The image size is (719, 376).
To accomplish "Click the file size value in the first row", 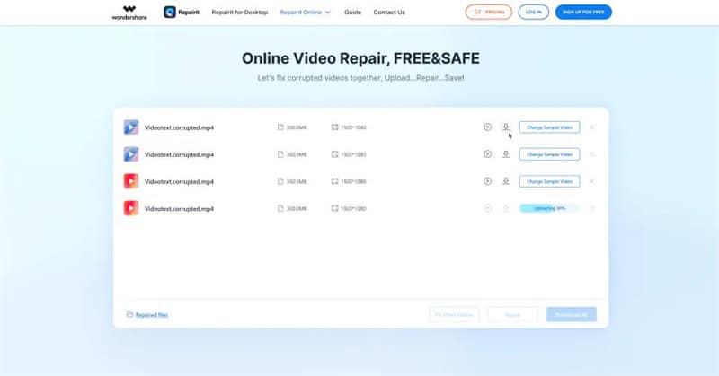I will [297, 127].
